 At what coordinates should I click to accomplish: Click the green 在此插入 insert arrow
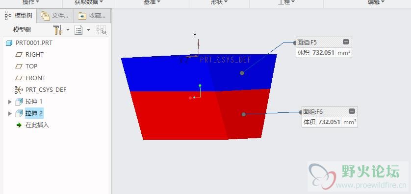pos(19,125)
